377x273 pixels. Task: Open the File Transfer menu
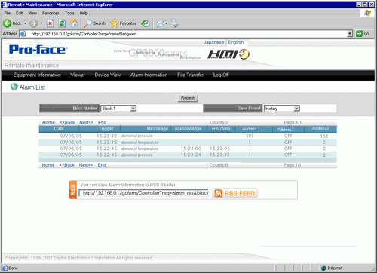point(190,75)
